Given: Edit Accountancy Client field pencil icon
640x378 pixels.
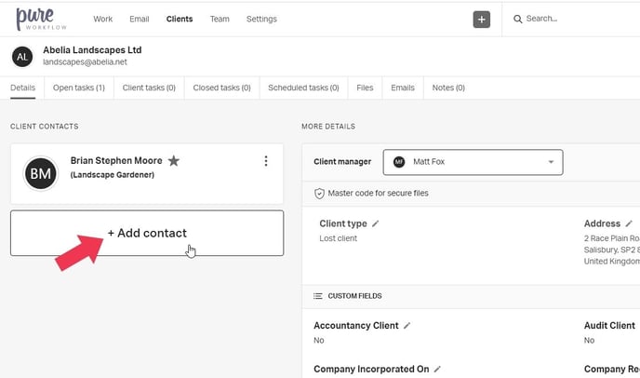Looking at the screenshot, I should coord(407,326).
